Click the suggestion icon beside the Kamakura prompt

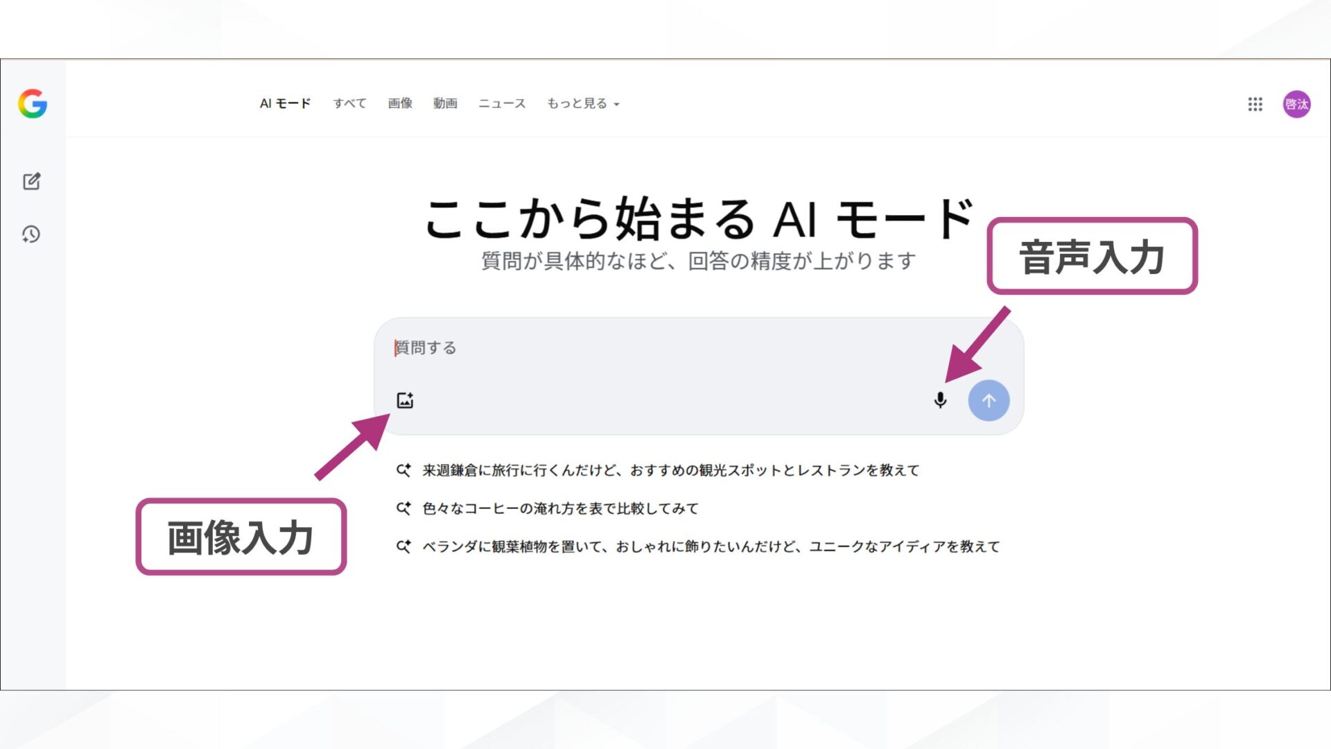pos(402,470)
